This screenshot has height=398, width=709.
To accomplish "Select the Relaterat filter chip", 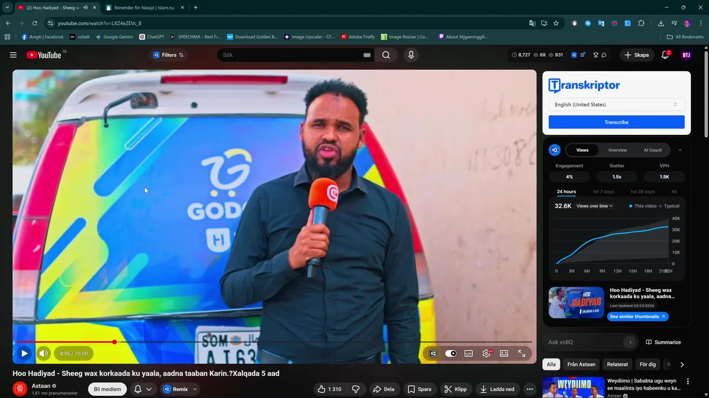I will (x=617, y=364).
